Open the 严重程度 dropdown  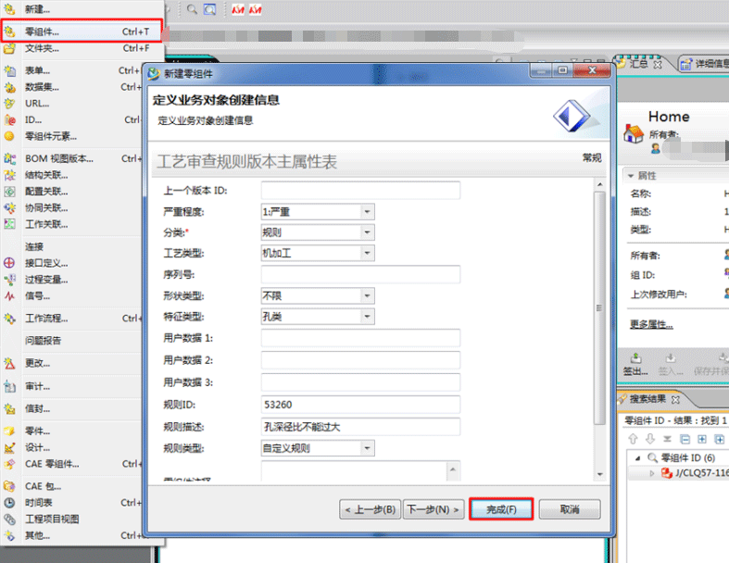(x=367, y=212)
